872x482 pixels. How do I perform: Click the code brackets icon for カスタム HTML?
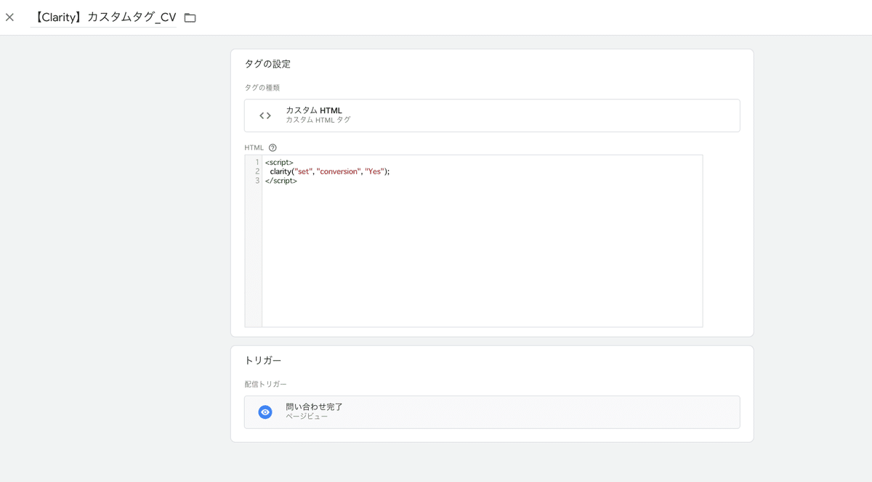click(265, 115)
